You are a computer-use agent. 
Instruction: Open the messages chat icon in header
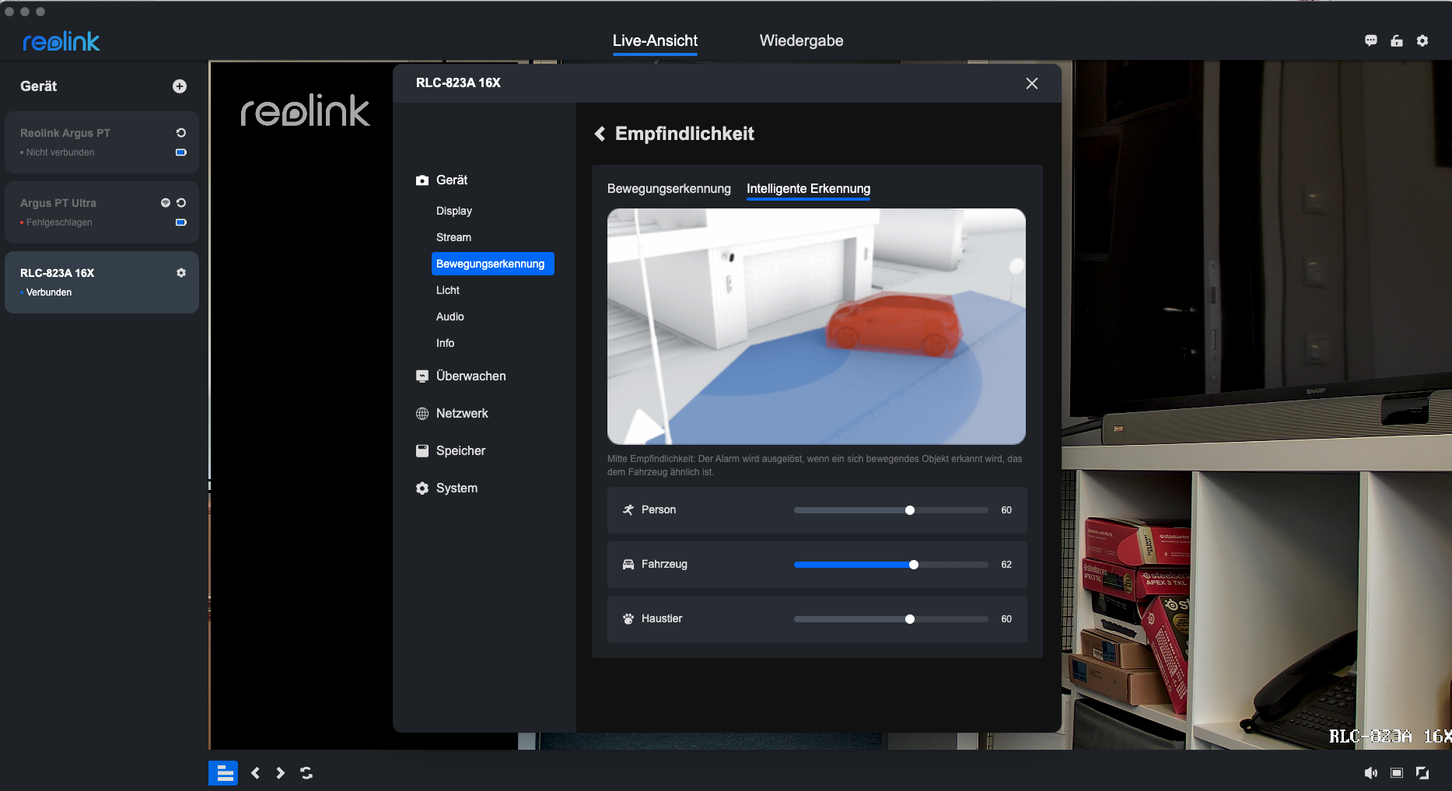1370,41
